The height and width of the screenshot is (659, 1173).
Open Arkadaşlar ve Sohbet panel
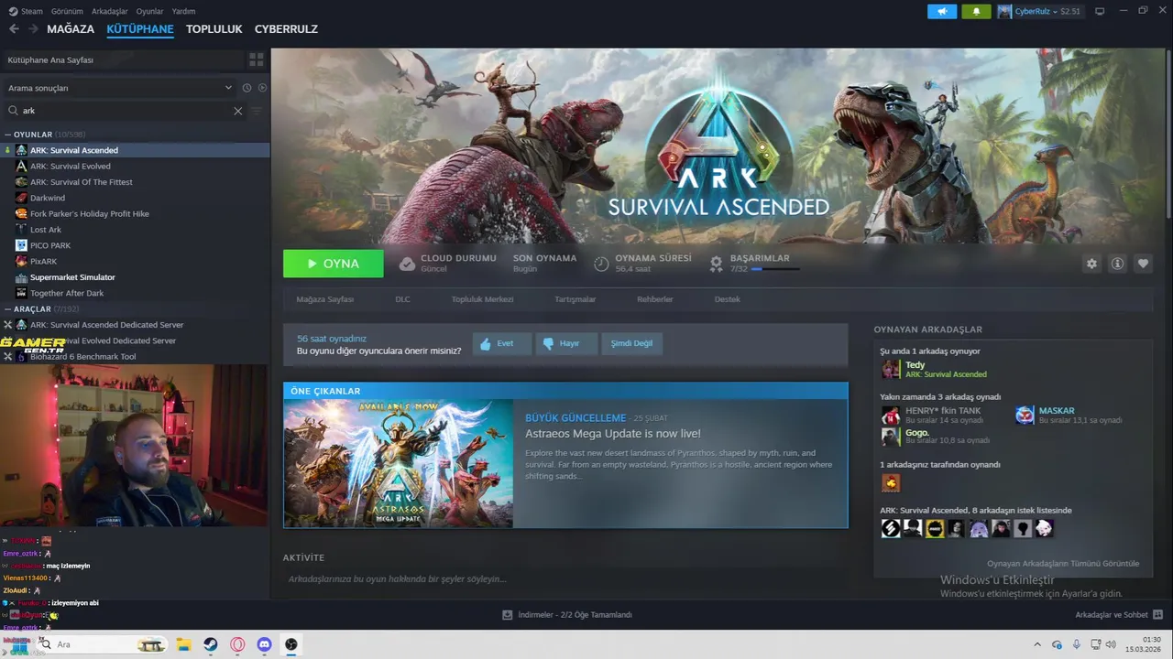pos(1119,615)
